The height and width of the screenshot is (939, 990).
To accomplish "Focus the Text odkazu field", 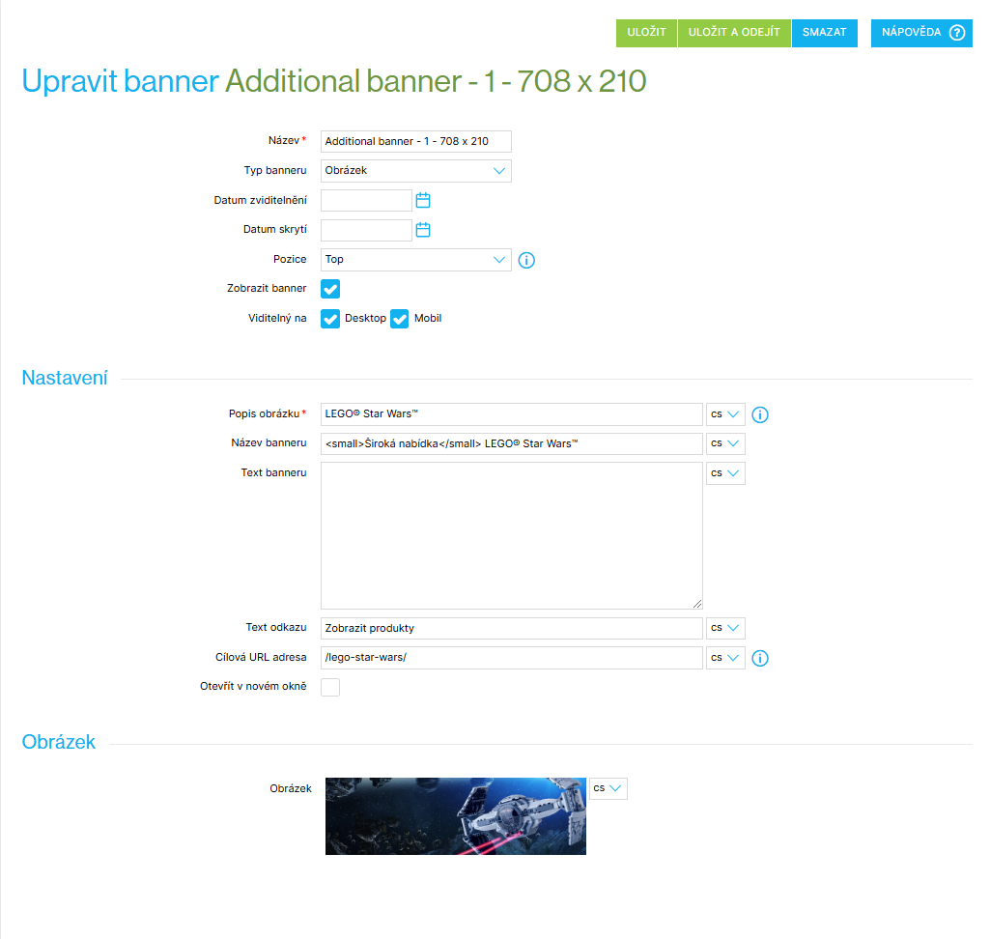I will point(511,628).
